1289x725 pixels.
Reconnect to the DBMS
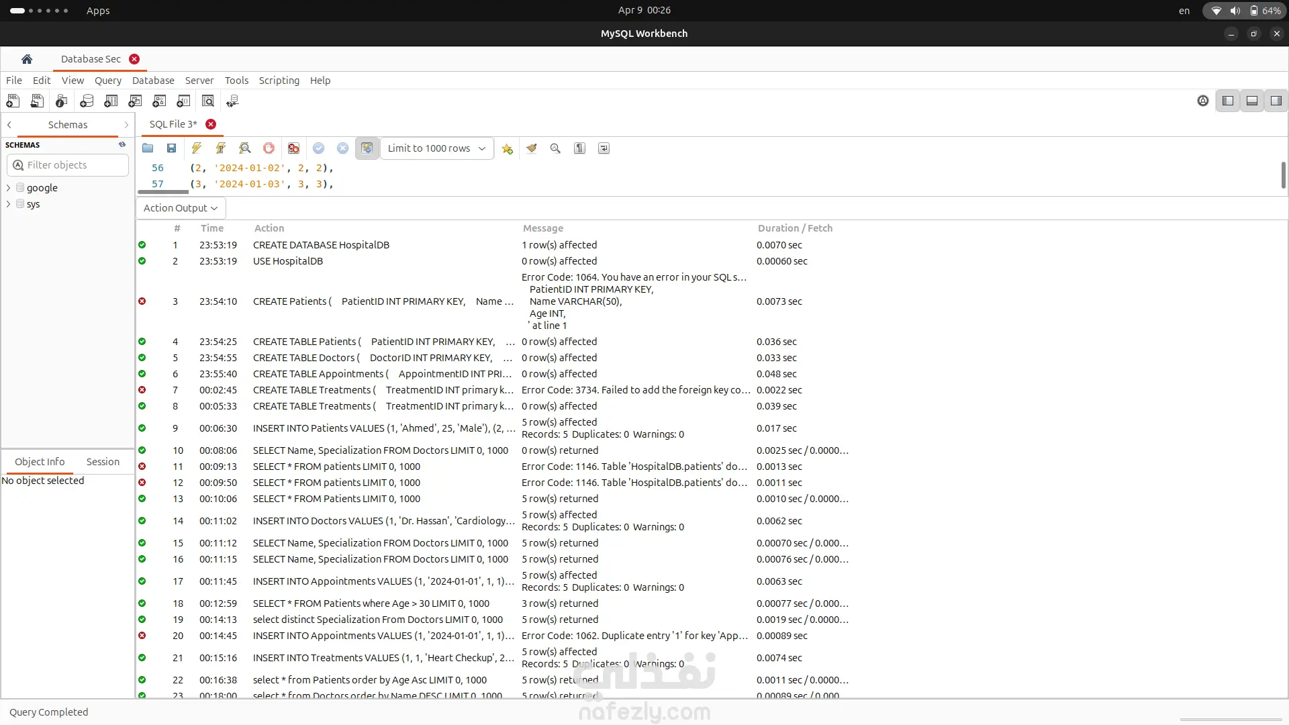tap(233, 101)
